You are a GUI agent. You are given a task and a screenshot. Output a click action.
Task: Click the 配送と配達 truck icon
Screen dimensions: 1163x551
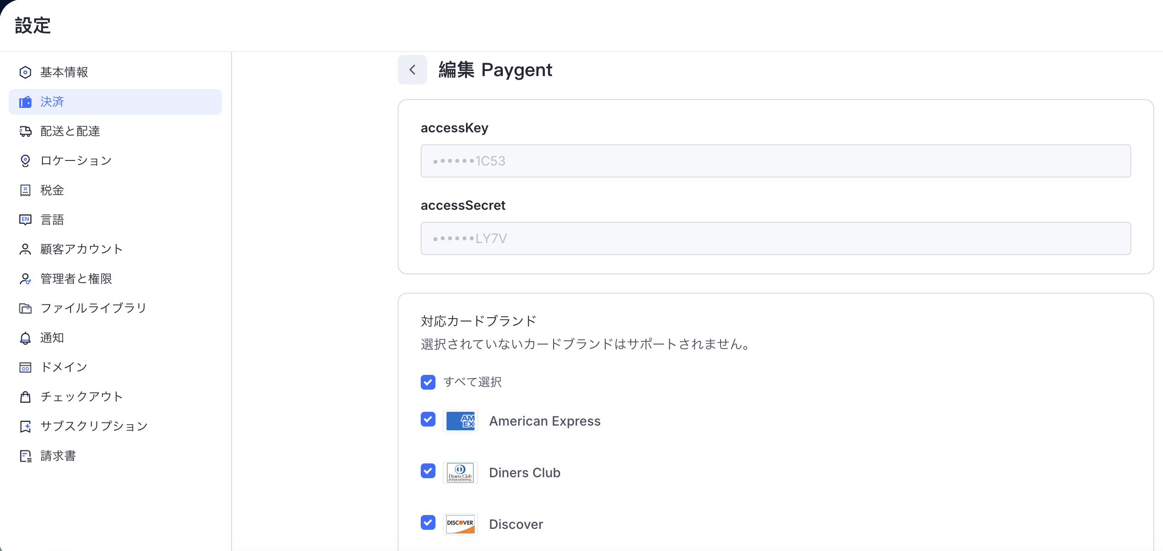tap(25, 131)
